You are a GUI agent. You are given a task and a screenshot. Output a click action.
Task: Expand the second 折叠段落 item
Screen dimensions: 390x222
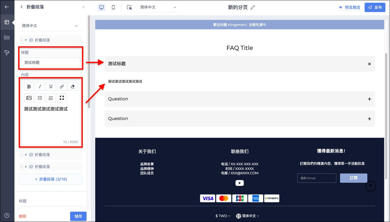[26, 155]
